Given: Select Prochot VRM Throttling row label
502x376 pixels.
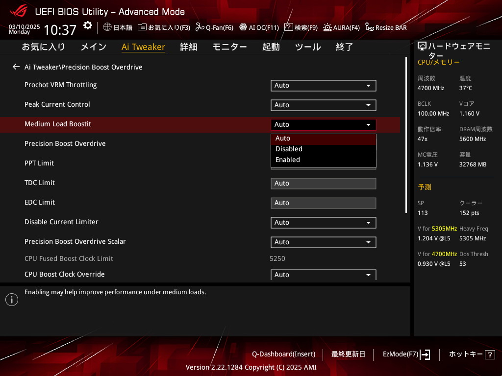Looking at the screenshot, I should (x=60, y=85).
